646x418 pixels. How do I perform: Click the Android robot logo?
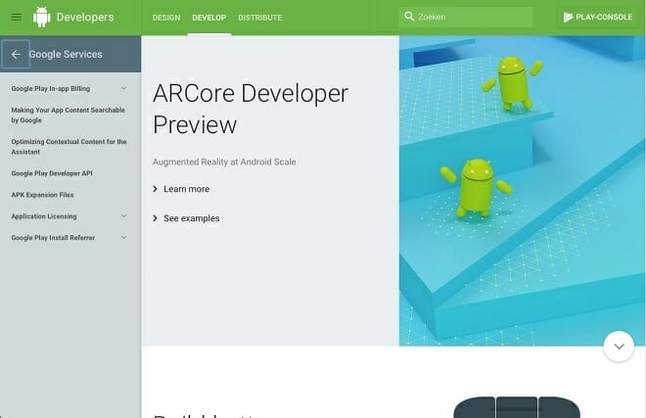pyautogui.click(x=42, y=18)
